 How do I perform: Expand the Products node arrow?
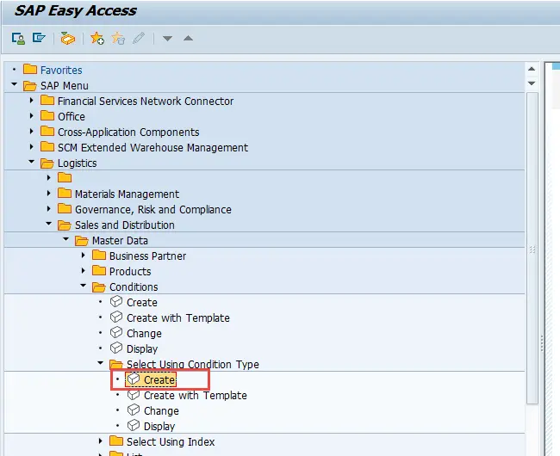(84, 271)
